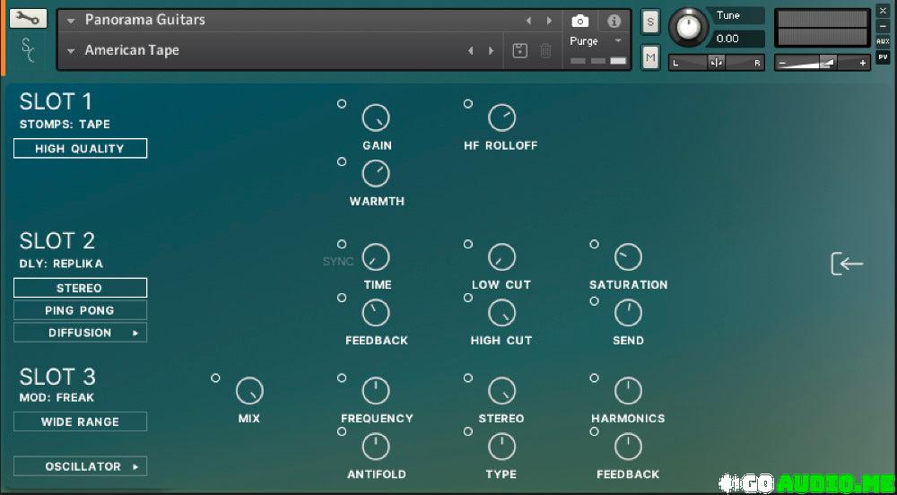The width and height of the screenshot is (897, 495).
Task: Open the instrument info icon
Action: click(x=614, y=21)
